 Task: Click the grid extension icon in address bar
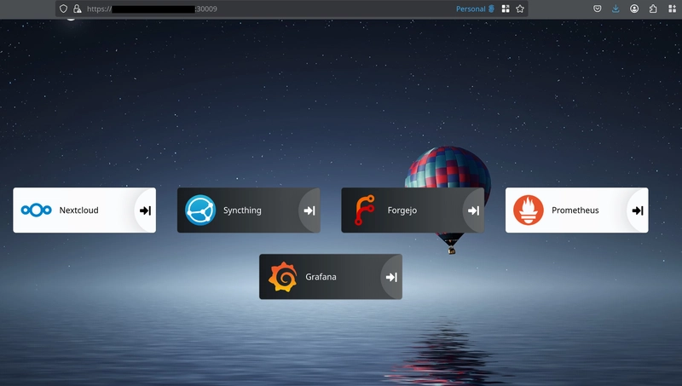point(506,9)
